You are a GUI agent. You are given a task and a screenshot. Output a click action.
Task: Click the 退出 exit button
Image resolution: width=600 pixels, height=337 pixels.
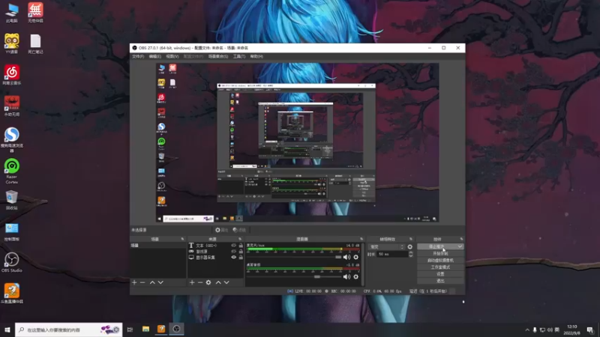tap(440, 281)
